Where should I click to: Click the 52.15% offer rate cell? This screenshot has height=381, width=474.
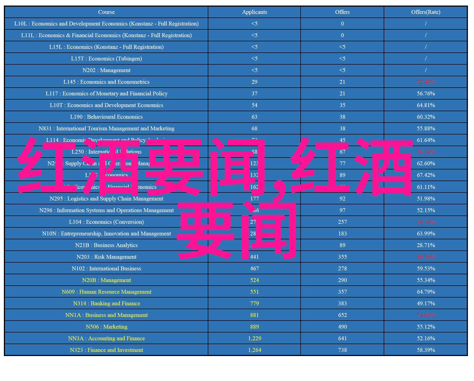point(426,210)
